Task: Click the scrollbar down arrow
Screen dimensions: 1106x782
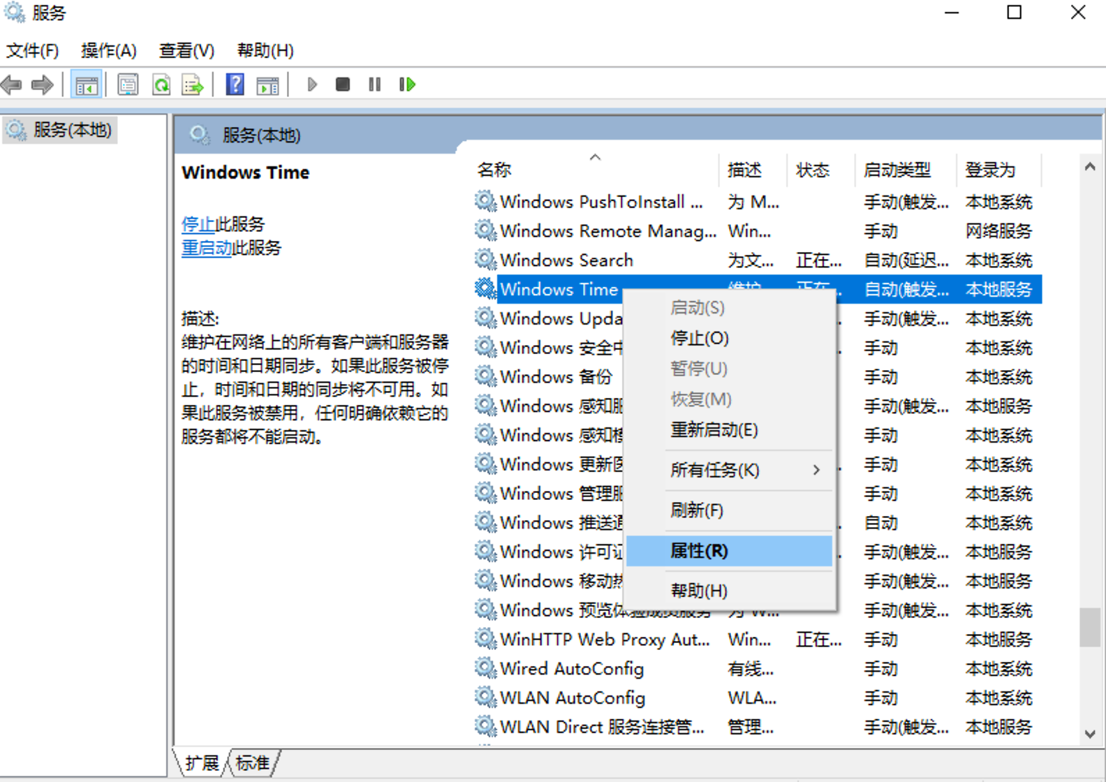Action: click(x=1090, y=734)
